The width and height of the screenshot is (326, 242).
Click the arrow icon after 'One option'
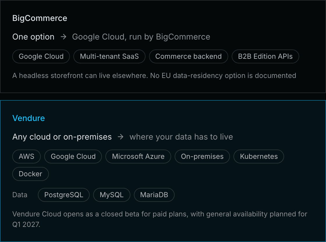pos(63,37)
